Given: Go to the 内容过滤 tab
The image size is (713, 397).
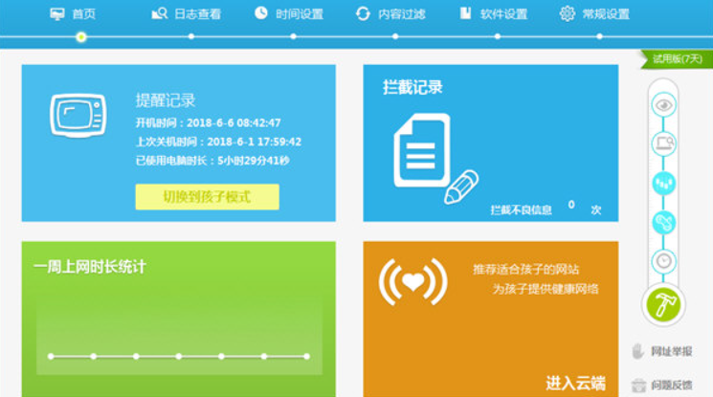Looking at the screenshot, I should point(390,14).
